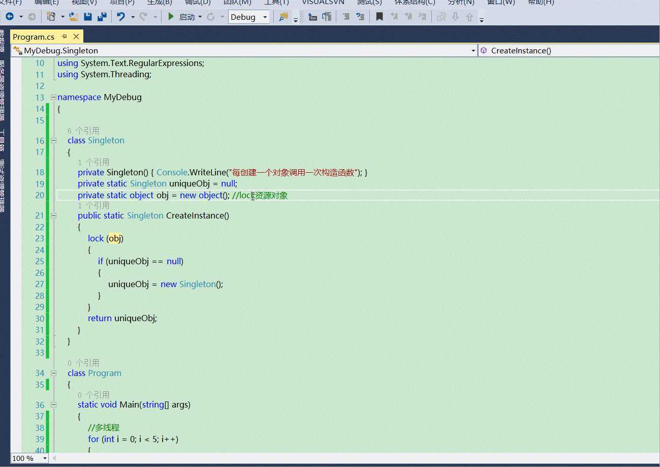Click the highlighted obj in lock (obj)
The width and height of the screenshot is (660, 467).
point(115,238)
